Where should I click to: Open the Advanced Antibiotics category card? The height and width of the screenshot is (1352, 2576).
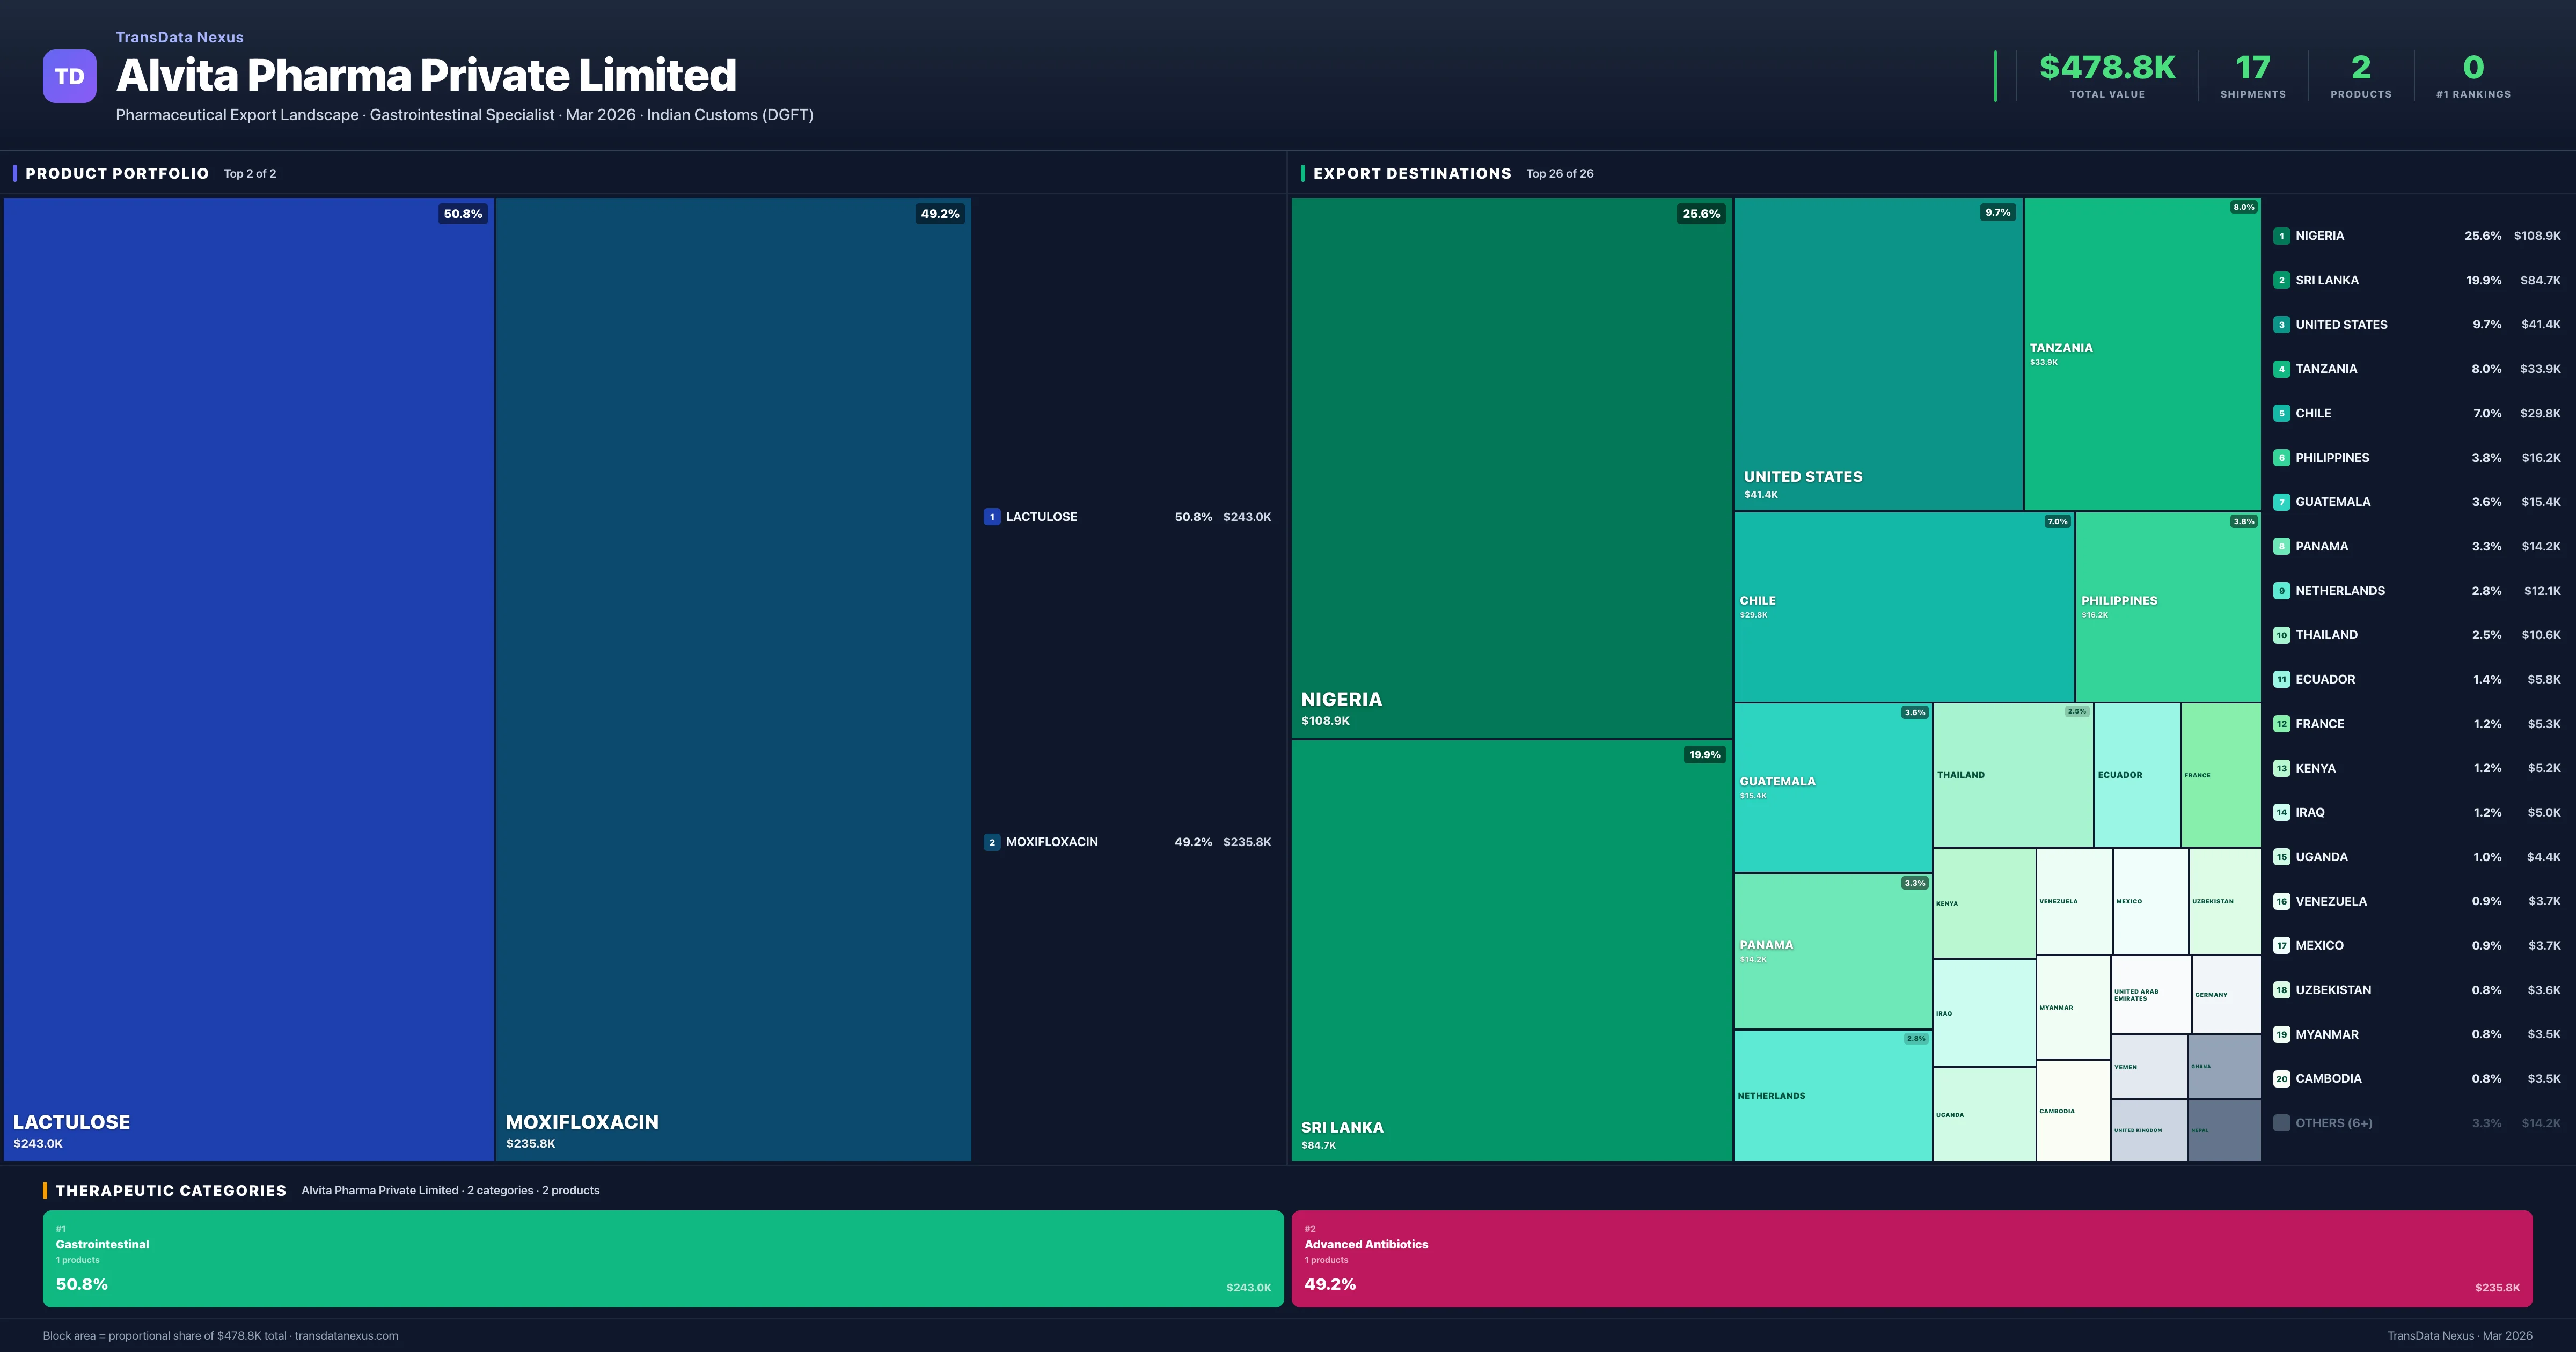click(1911, 1258)
